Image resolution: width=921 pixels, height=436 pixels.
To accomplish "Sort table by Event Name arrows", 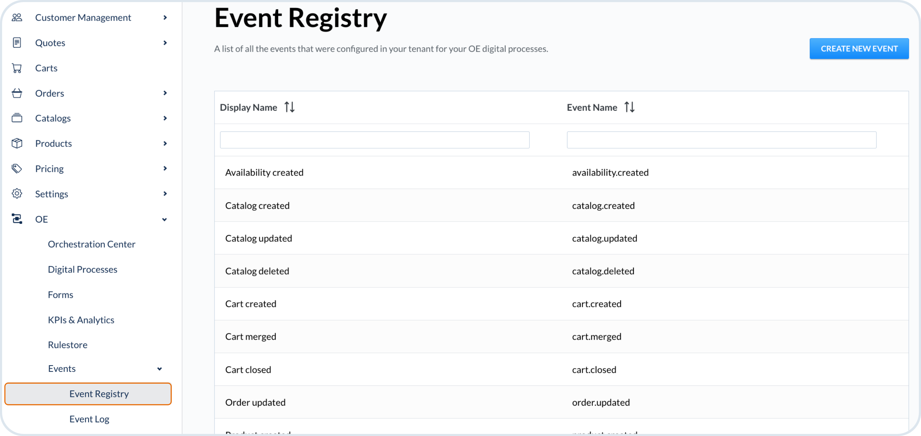I will [629, 107].
